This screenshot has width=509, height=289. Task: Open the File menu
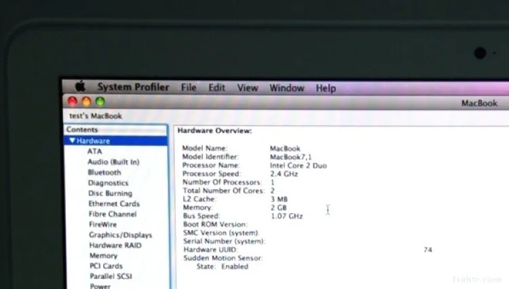(189, 88)
